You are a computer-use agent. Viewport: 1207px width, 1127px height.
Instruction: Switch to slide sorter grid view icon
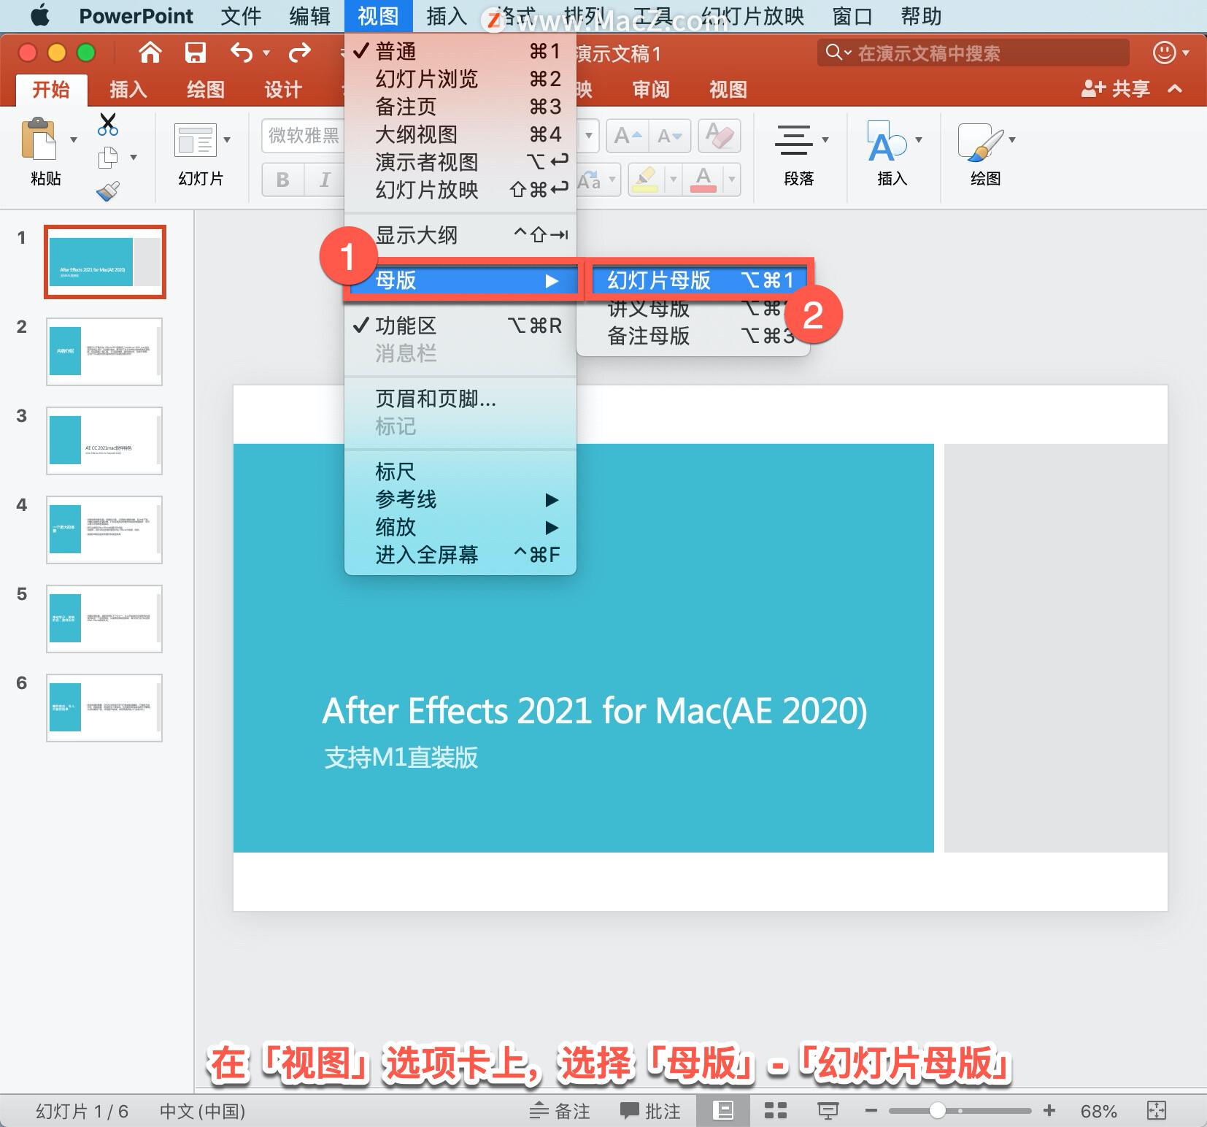click(x=775, y=1111)
